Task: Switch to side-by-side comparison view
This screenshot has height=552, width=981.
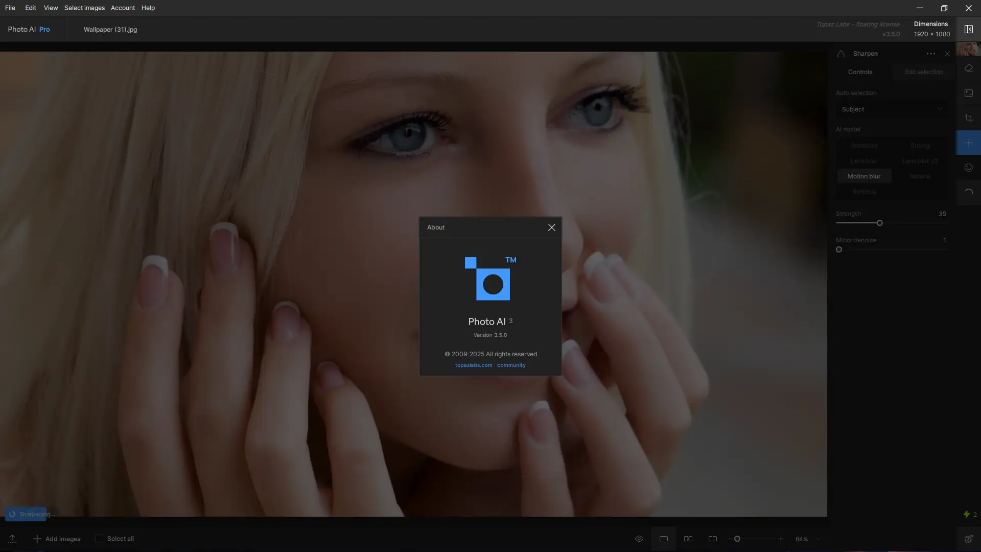Action: (688, 539)
